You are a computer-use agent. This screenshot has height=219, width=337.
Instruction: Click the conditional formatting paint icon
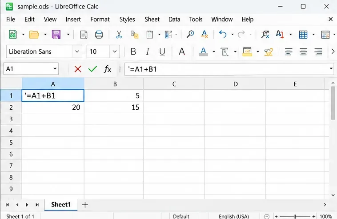tap(269, 52)
